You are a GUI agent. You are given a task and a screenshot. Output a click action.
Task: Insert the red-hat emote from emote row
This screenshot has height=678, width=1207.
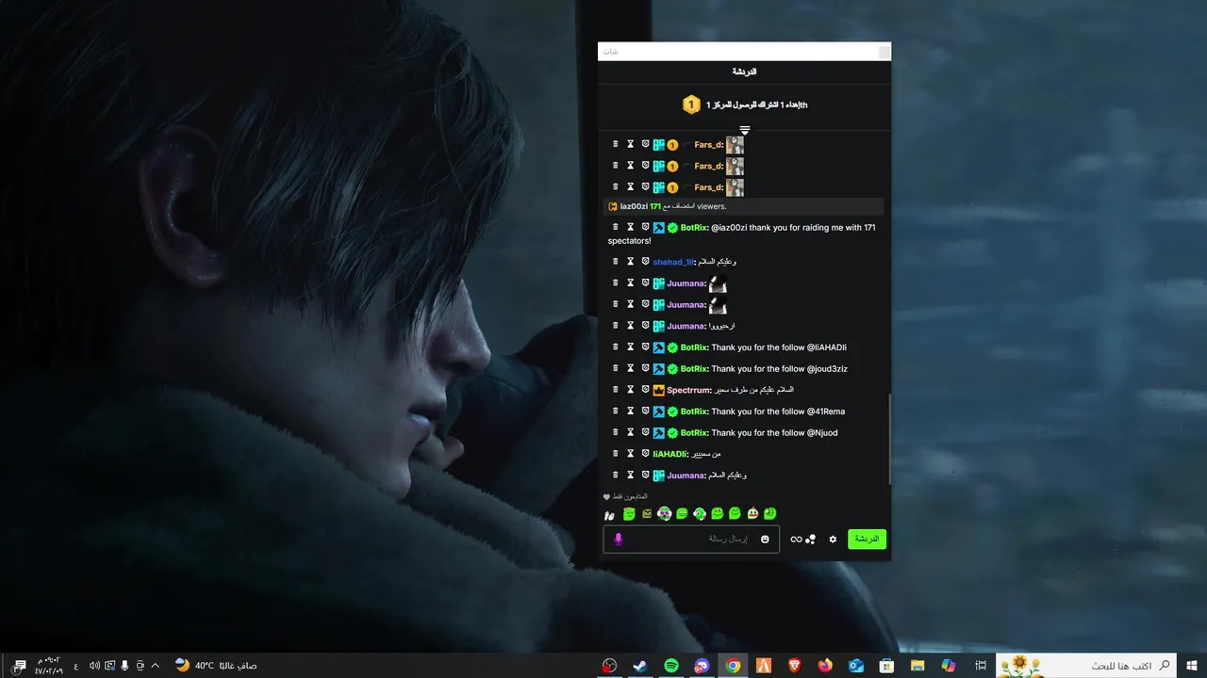[752, 514]
